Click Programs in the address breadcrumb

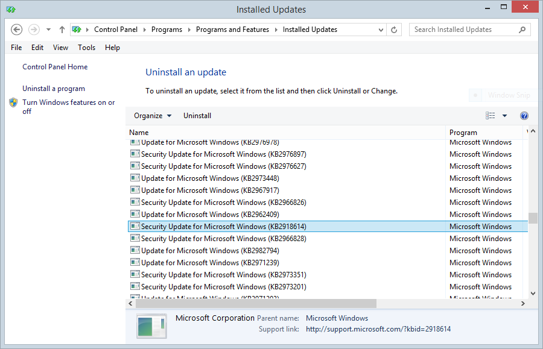167,30
